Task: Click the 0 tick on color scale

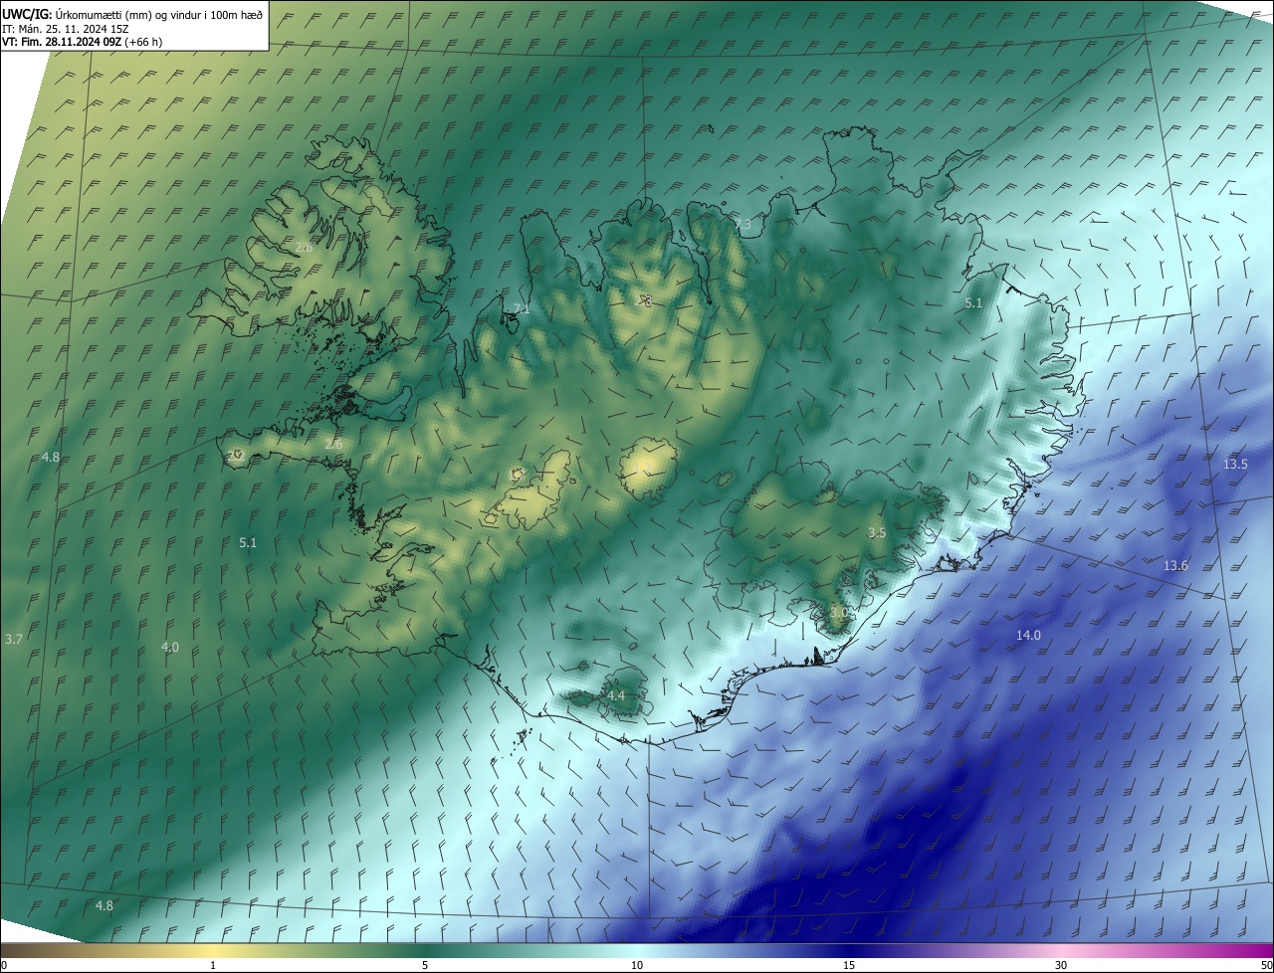Action: pos(4,965)
